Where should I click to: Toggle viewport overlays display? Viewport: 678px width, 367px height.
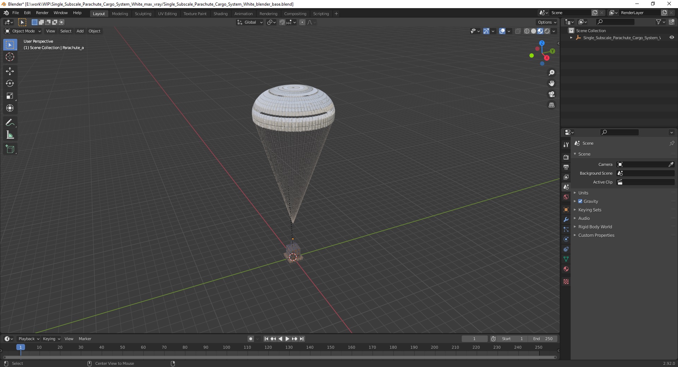(x=502, y=31)
